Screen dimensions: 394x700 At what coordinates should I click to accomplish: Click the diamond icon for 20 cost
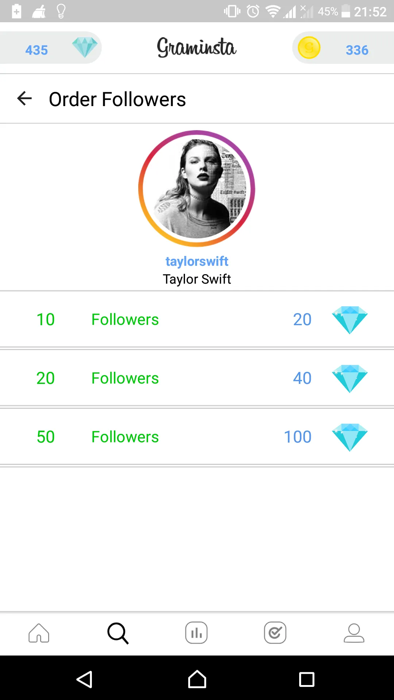349,320
